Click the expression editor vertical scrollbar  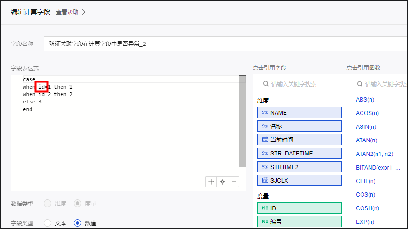point(242,122)
